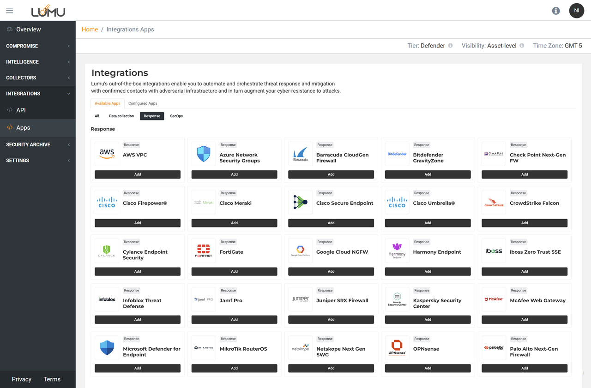Image resolution: width=591 pixels, height=388 pixels.
Task: Click info icon beside Tier Defender
Action: pos(451,46)
